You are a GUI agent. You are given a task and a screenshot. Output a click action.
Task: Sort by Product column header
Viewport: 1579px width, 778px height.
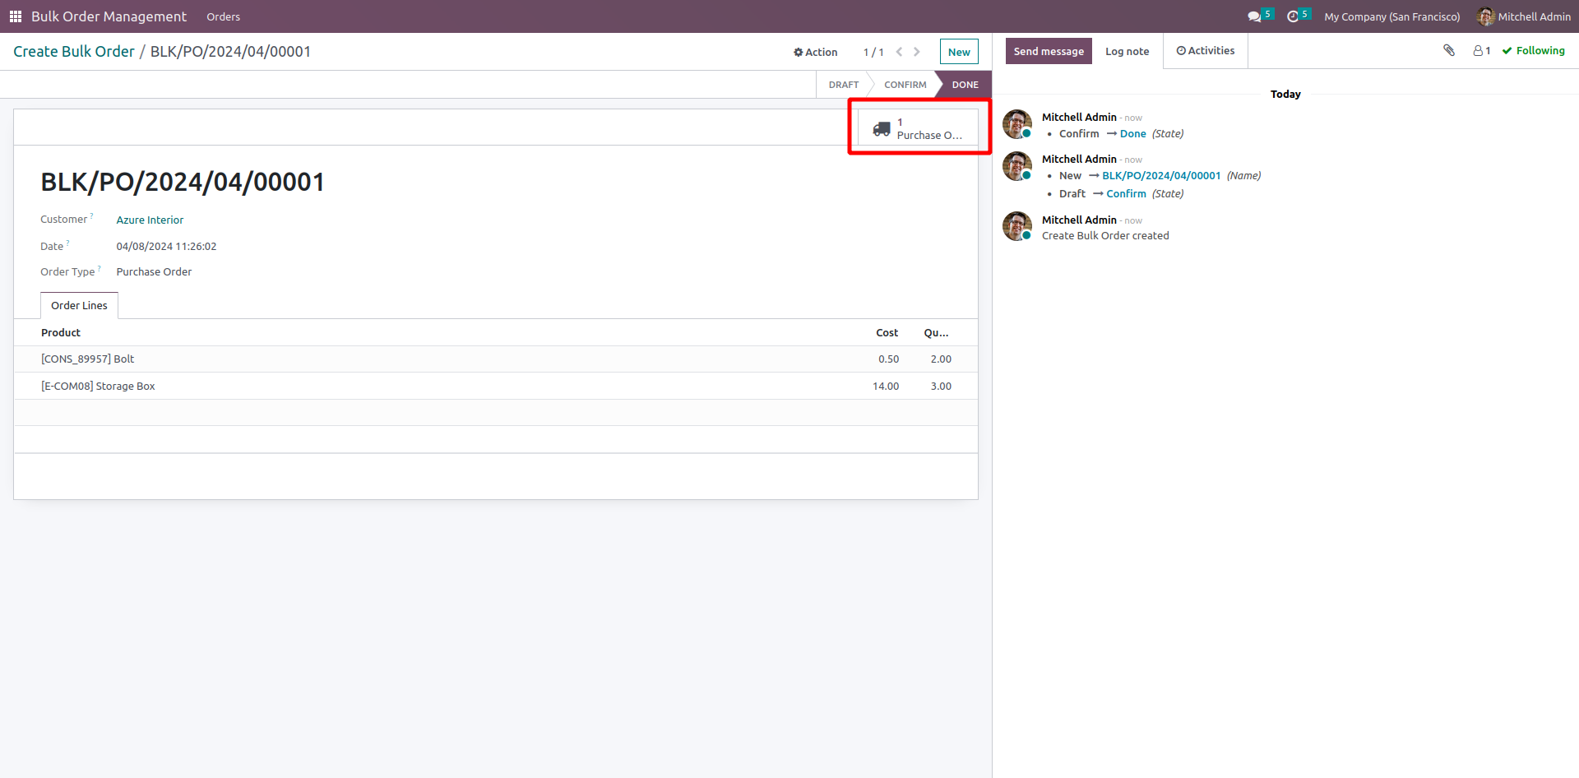point(61,333)
